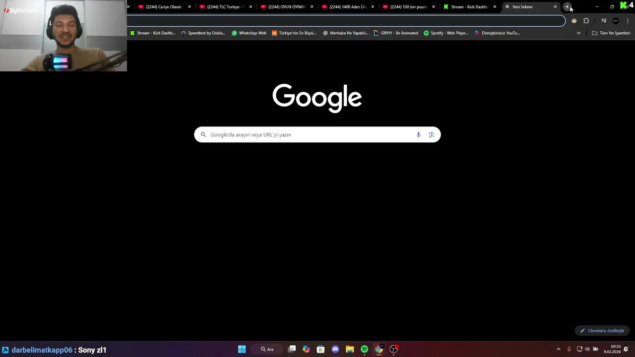The height and width of the screenshot is (357, 635).
Task: Open volume control in system tray
Action: [x=587, y=349]
